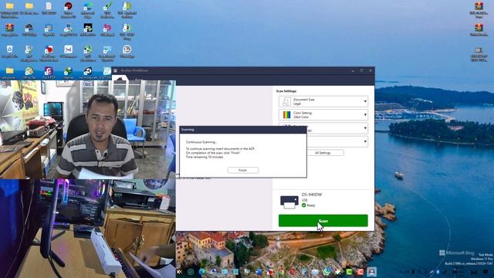The width and height of the screenshot is (494, 278).
Task: Open Microsoft Edge from the taskbar
Action: click(x=201, y=272)
